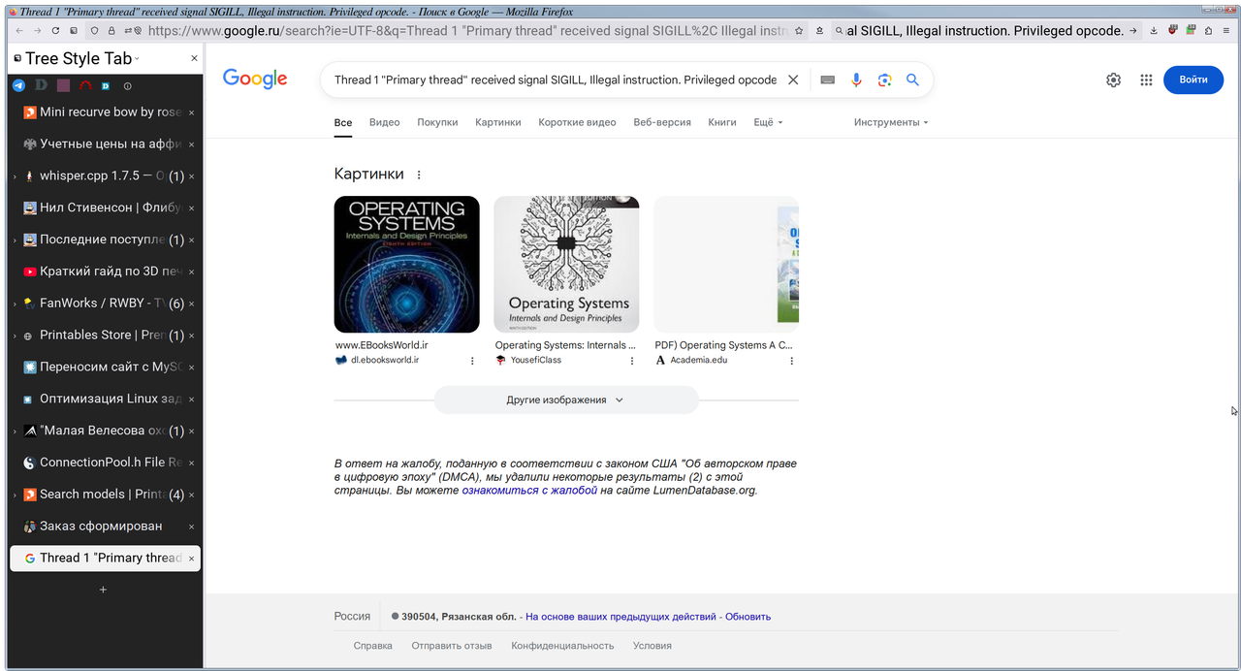
Task: Expand the Printables Store tab tree
Action: 15,335
